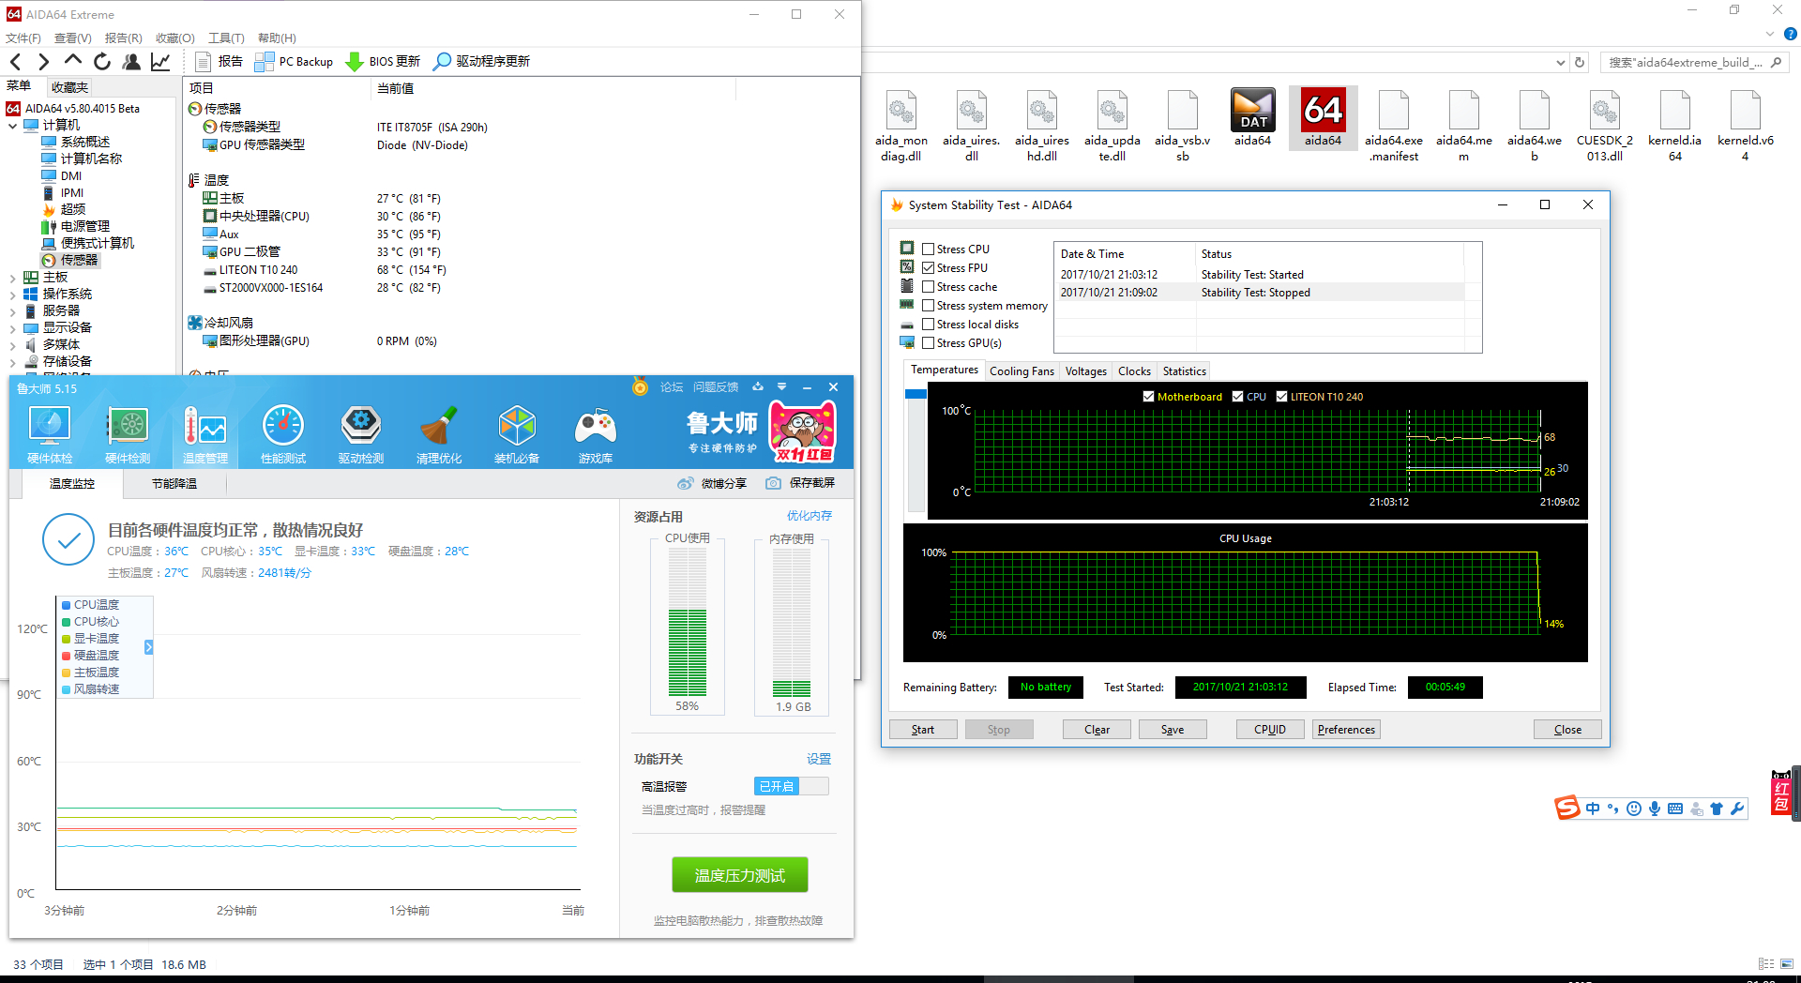The image size is (1801, 983).
Task: Select 传感器 item in AIDA64 tree
Action: pyautogui.click(x=70, y=261)
